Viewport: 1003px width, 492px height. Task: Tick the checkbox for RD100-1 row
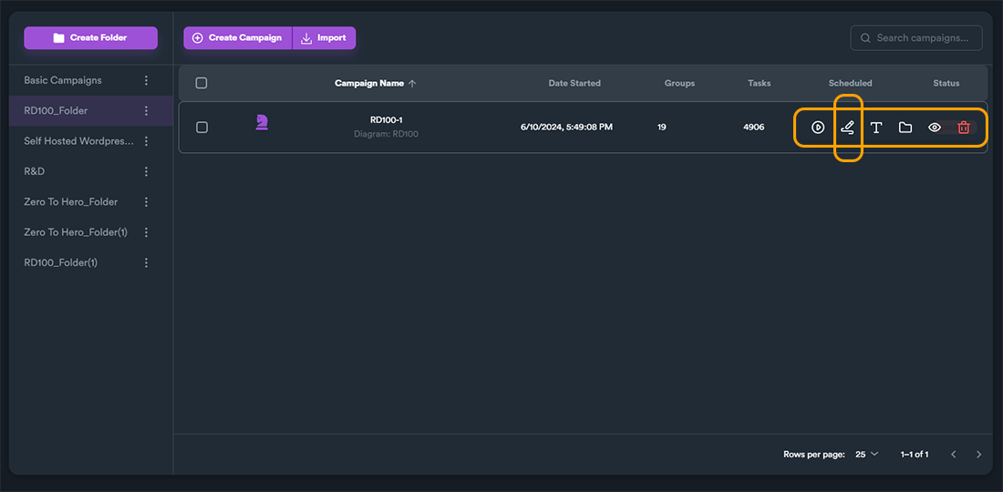click(202, 128)
